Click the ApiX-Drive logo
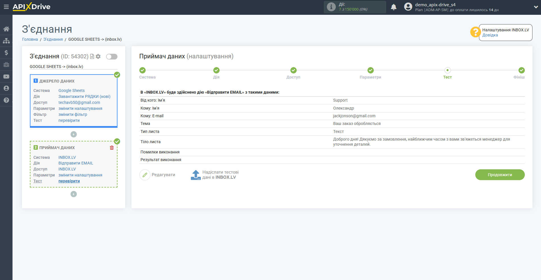 pyautogui.click(x=32, y=7)
